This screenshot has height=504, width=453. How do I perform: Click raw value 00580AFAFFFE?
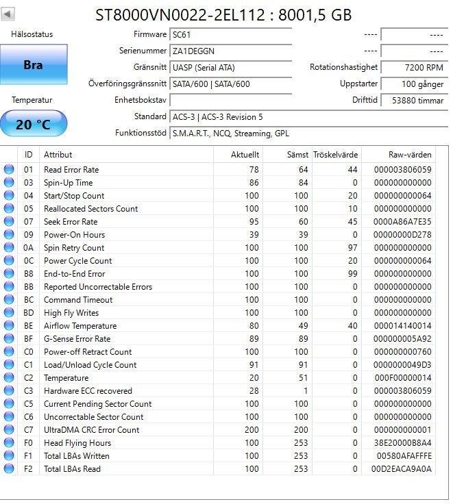click(404, 456)
